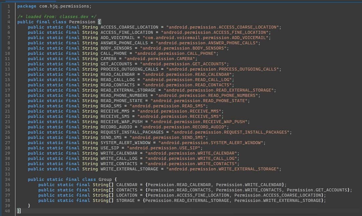Image resolution: width=362 pixels, height=216 pixels.
Task: Click the GET_ACCOUNTS constant name on line 12
Action: pyautogui.click(x=116, y=64)
